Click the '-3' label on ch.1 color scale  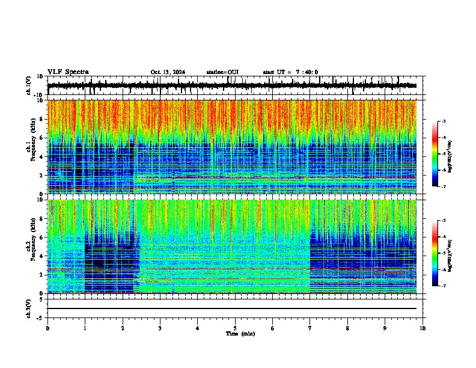(x=443, y=121)
